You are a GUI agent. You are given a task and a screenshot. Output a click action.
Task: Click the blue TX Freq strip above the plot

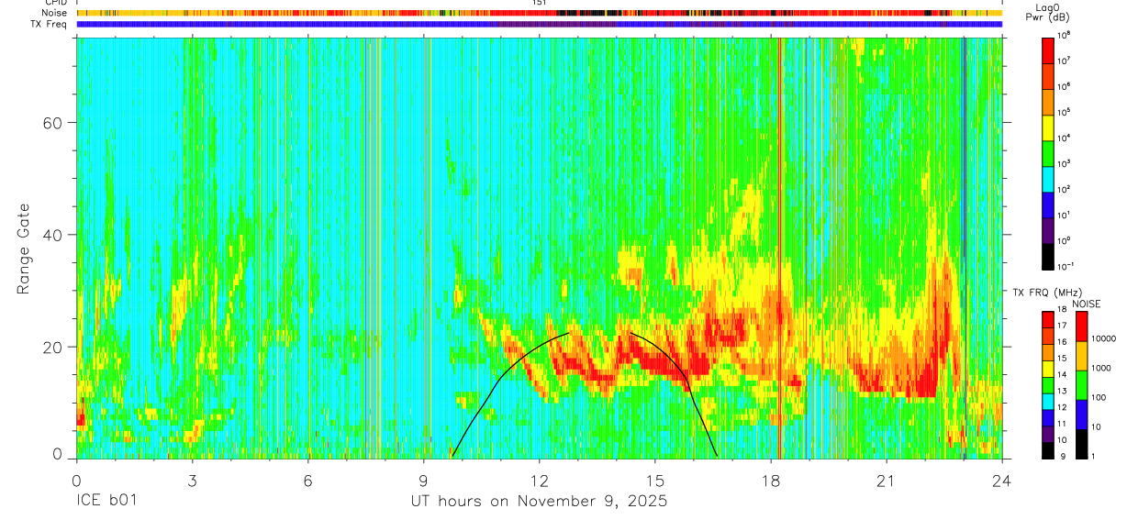[x=539, y=25]
